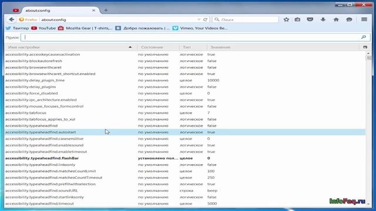Go to the home page icon
This screenshot has width=376, height=211.
point(336,19)
